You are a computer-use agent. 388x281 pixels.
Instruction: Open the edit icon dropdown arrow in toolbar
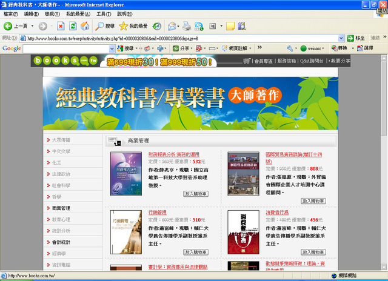pos(221,26)
